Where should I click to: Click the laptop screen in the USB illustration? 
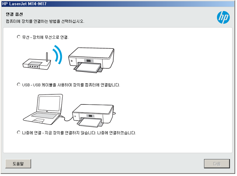tap(49, 103)
